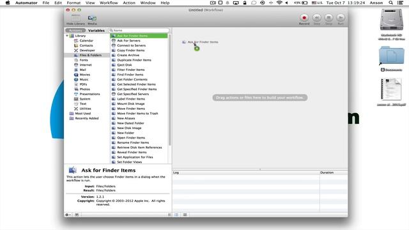Screen dimensions: 409x230
Task: Click the actions list scrollbar
Action: click(x=170, y=90)
